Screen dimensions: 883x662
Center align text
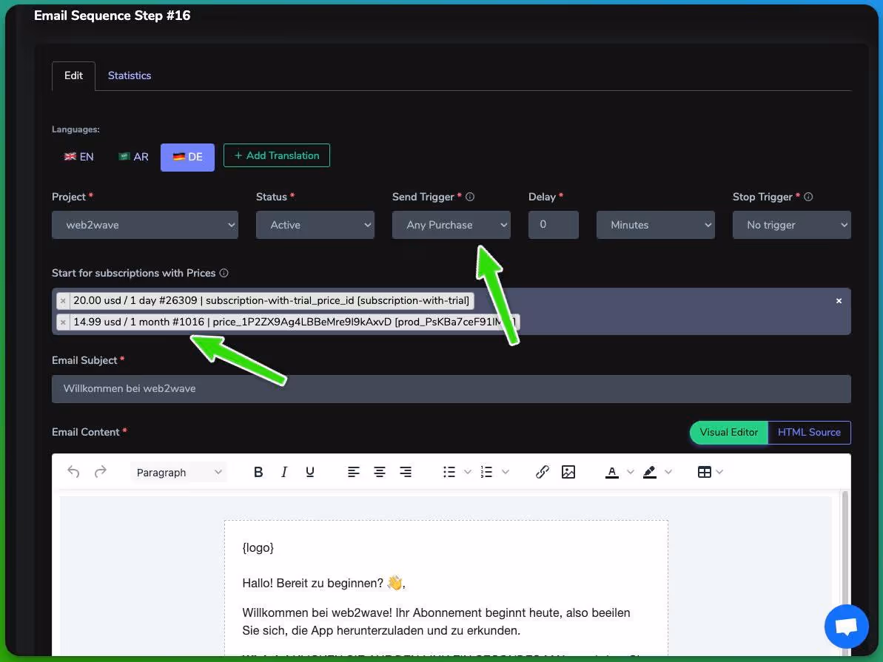[x=380, y=472]
